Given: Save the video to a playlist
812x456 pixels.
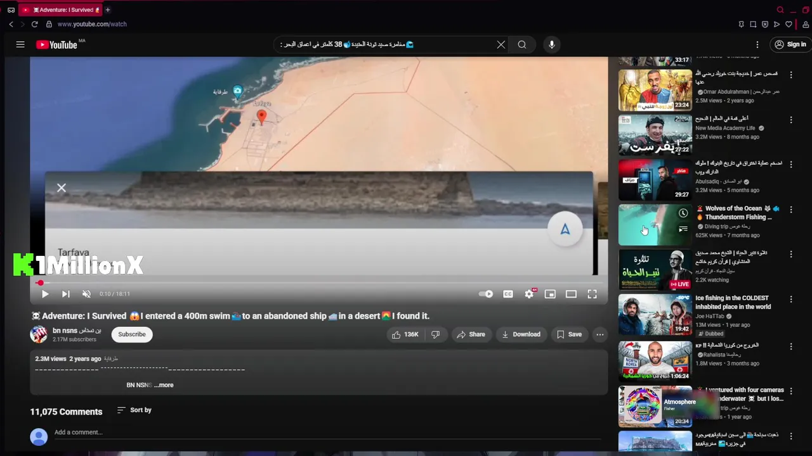Looking at the screenshot, I should coord(569,334).
